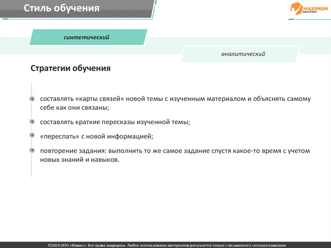Click the line «себе как они связаны;»

(x=75, y=108)
